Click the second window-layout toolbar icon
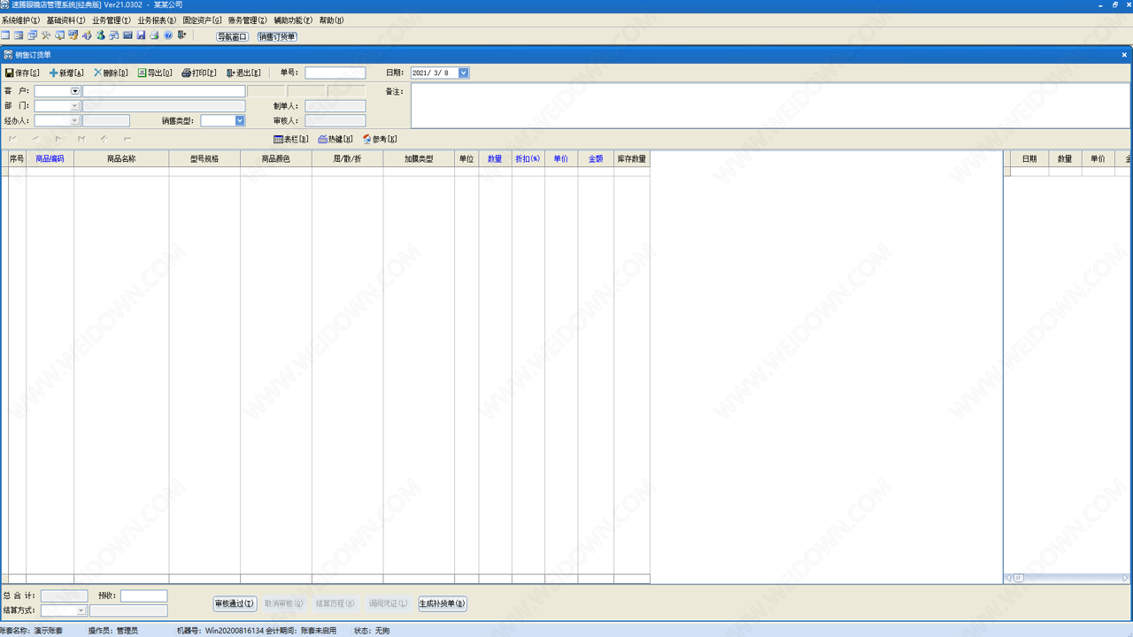 coord(19,35)
